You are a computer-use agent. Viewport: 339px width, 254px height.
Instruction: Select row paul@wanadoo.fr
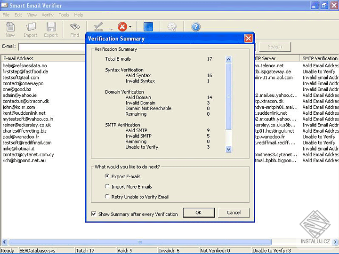click(21, 137)
